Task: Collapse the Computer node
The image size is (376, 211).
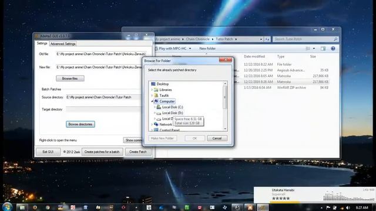Action: [152, 101]
